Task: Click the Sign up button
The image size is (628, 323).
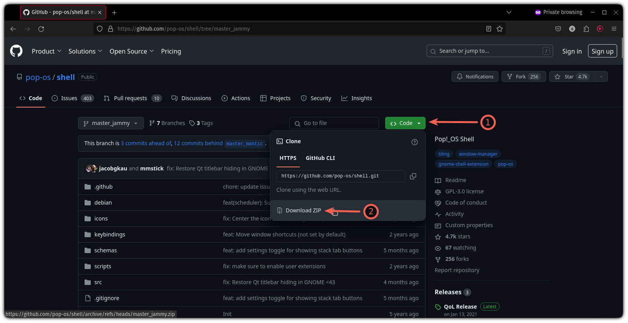Action: pos(602,51)
